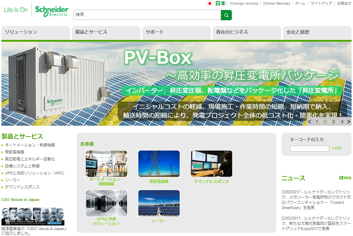Click the 製品とサービス sidebar heading
Screen dimensions: 353x236
click(22, 136)
